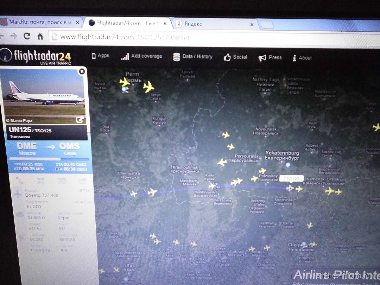Click the megaphone Press icon
The image size is (380, 285).
point(262,58)
